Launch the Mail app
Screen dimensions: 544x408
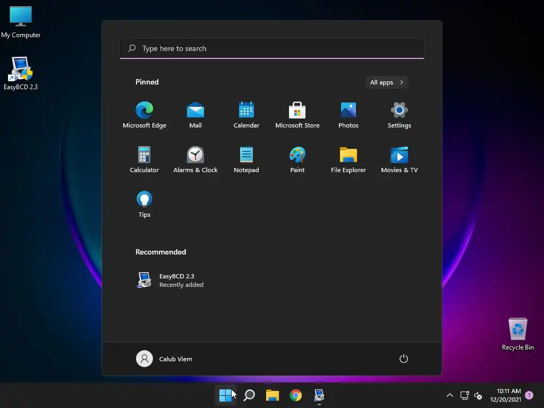point(195,115)
